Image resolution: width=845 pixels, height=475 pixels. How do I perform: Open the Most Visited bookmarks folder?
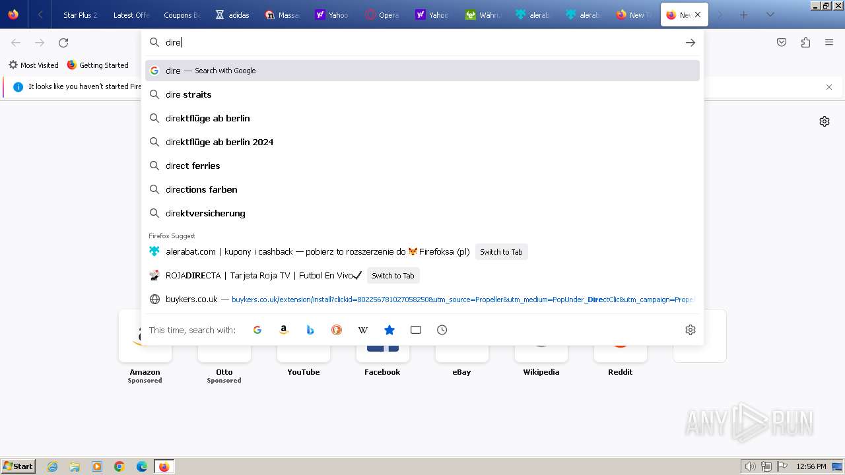pyautogui.click(x=33, y=65)
